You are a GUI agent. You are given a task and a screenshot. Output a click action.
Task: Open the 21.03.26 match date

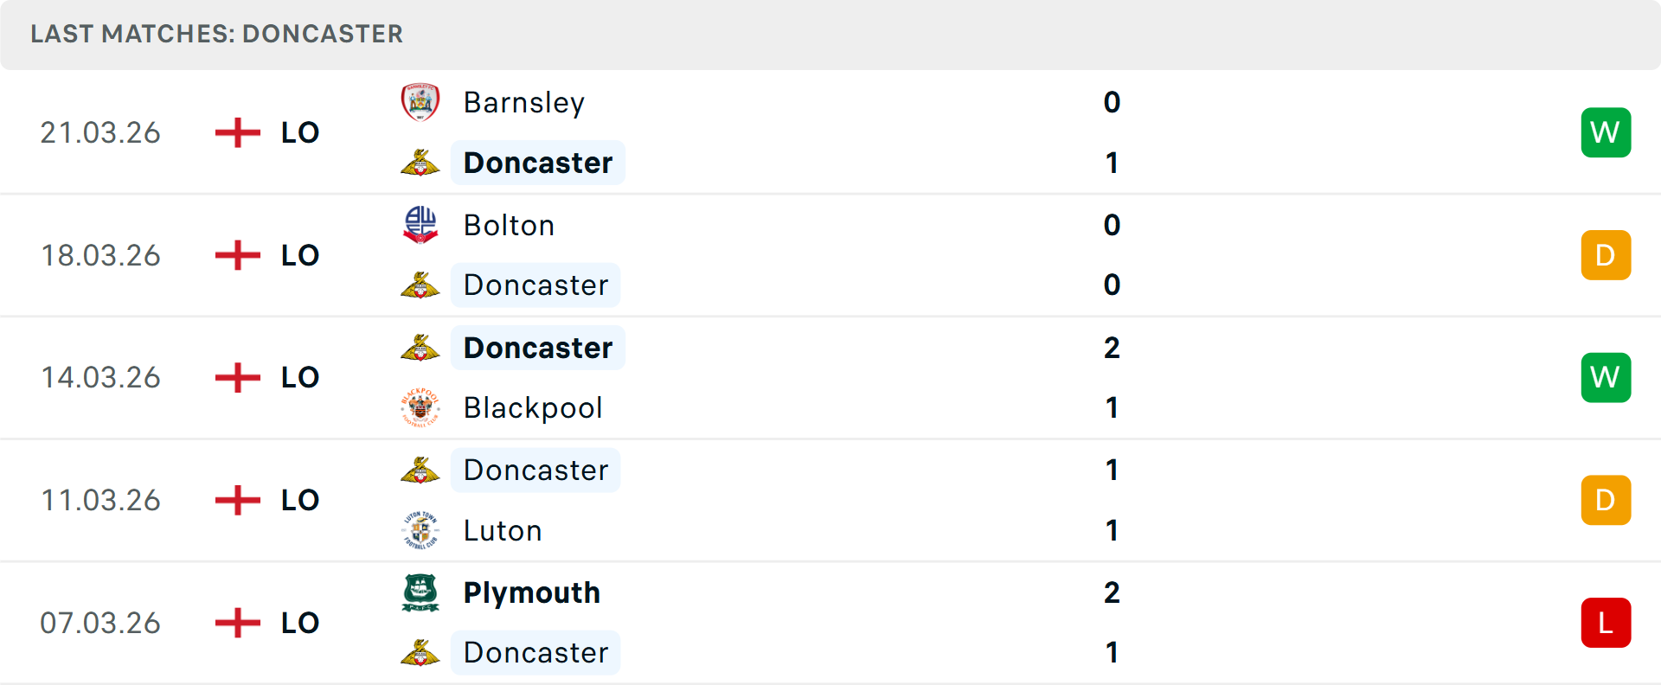[100, 132]
